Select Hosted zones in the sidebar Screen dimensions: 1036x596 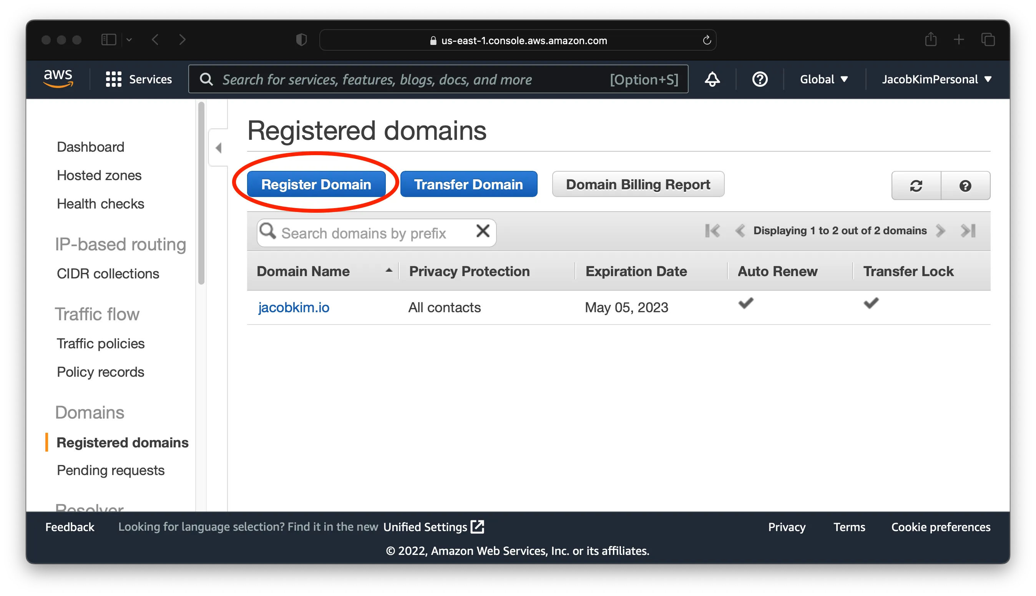point(99,175)
